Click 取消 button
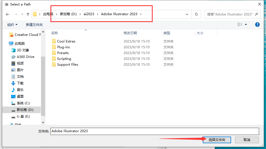 pos(247,140)
